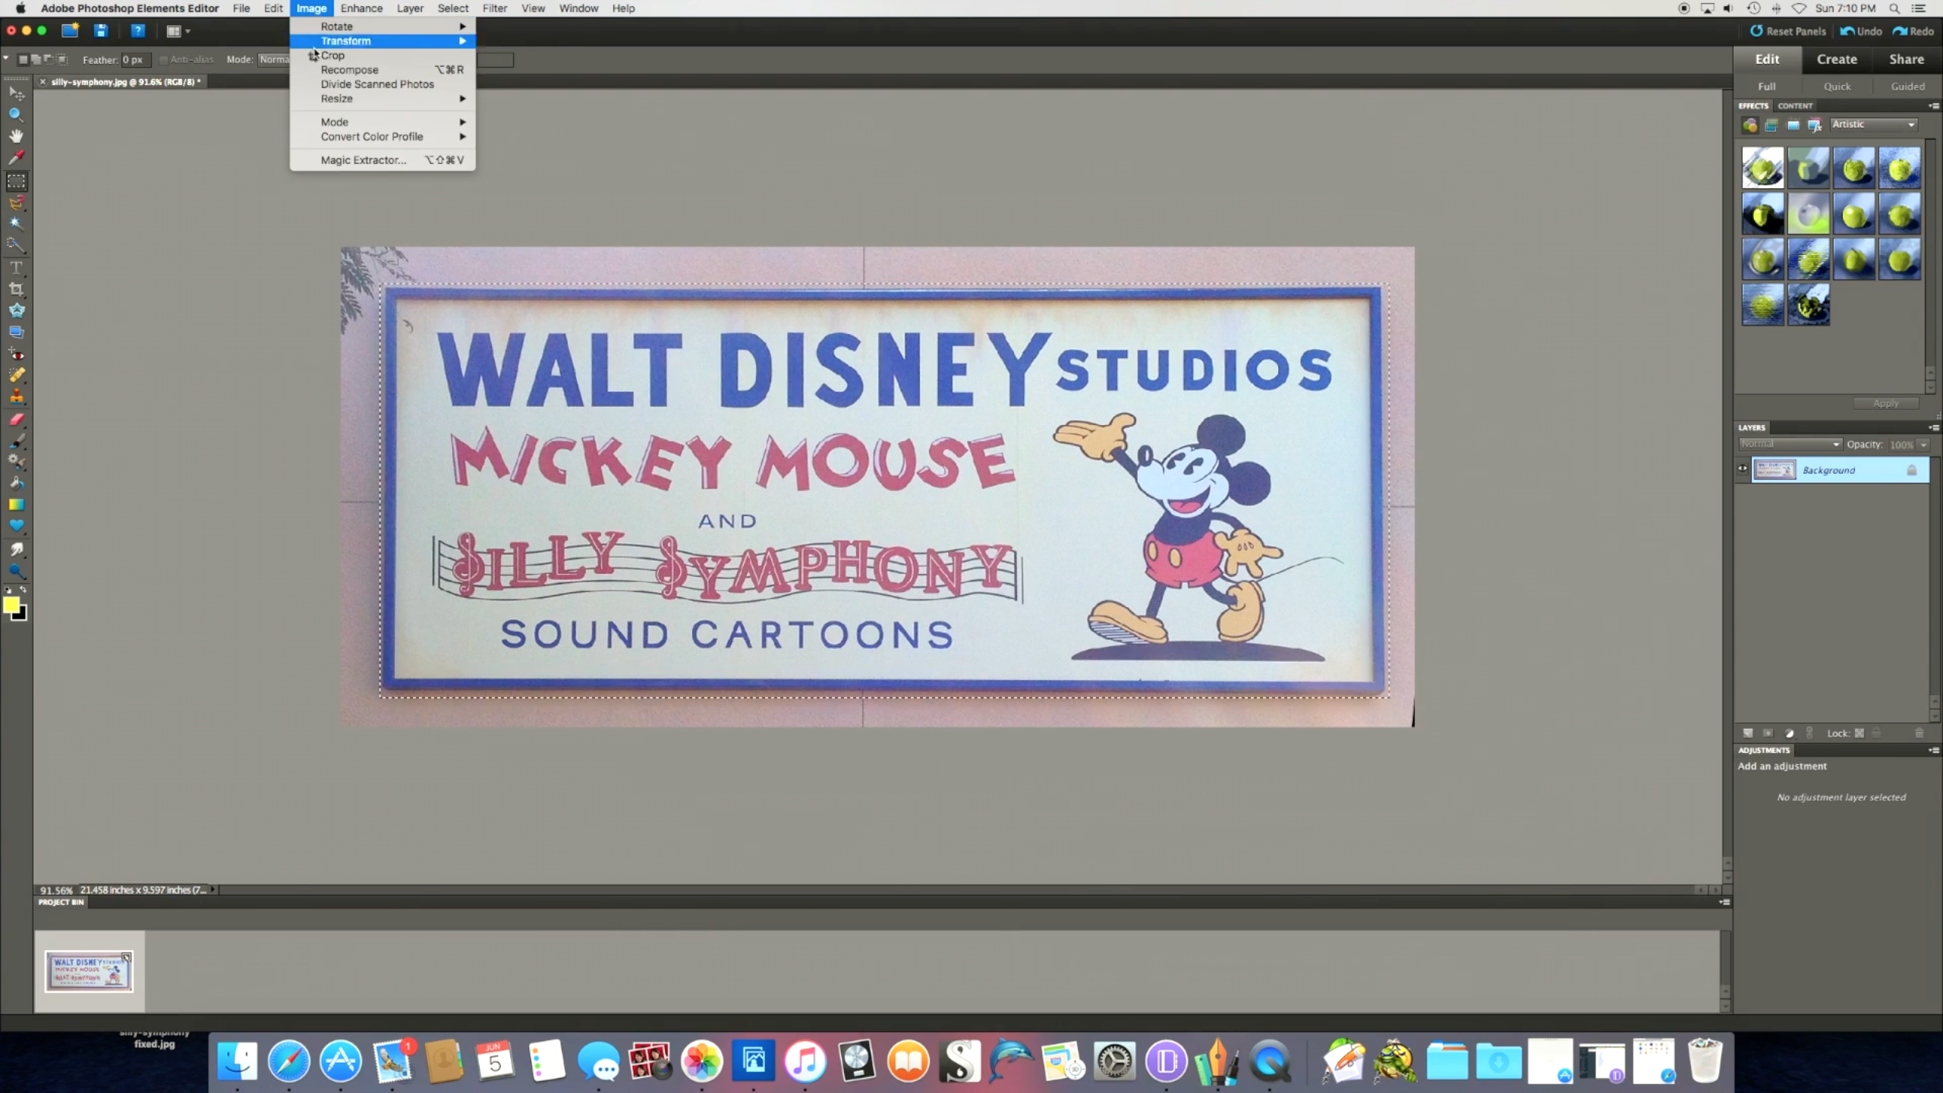
Task: Select the Horizontal Type tool
Action: 16,268
